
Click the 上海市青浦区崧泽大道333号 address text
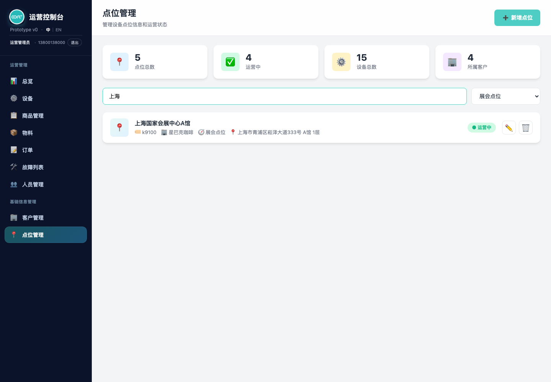279,132
